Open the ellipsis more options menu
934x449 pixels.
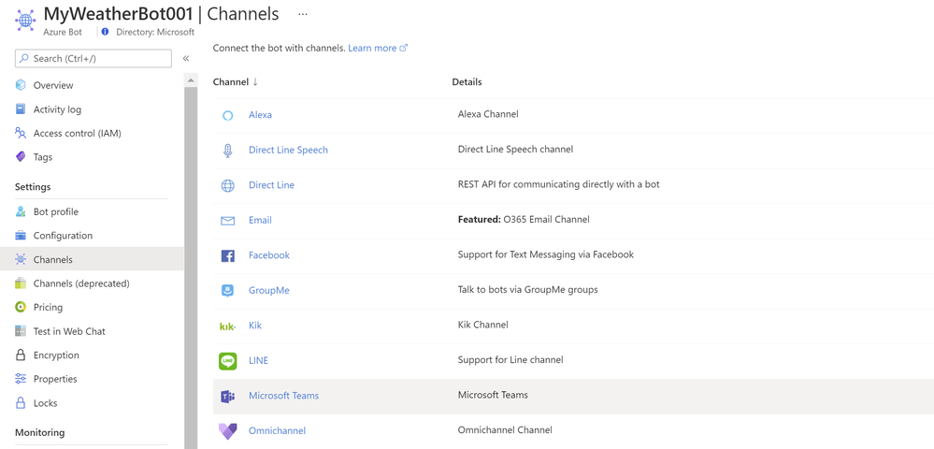click(303, 14)
